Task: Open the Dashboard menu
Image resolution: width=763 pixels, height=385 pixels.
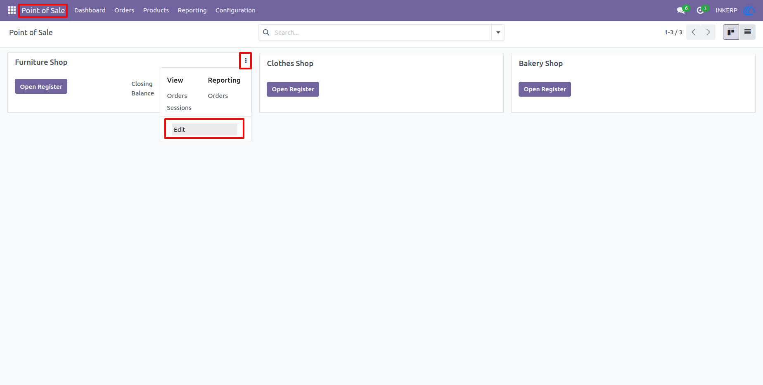Action: point(90,10)
